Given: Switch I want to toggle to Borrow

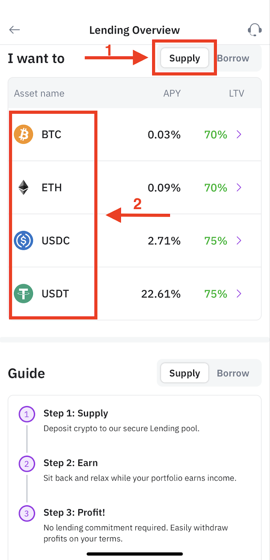Looking at the screenshot, I should click(x=233, y=58).
